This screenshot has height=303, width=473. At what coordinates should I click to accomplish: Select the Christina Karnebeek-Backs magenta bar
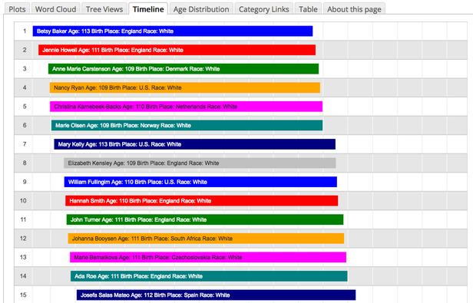tap(186, 107)
